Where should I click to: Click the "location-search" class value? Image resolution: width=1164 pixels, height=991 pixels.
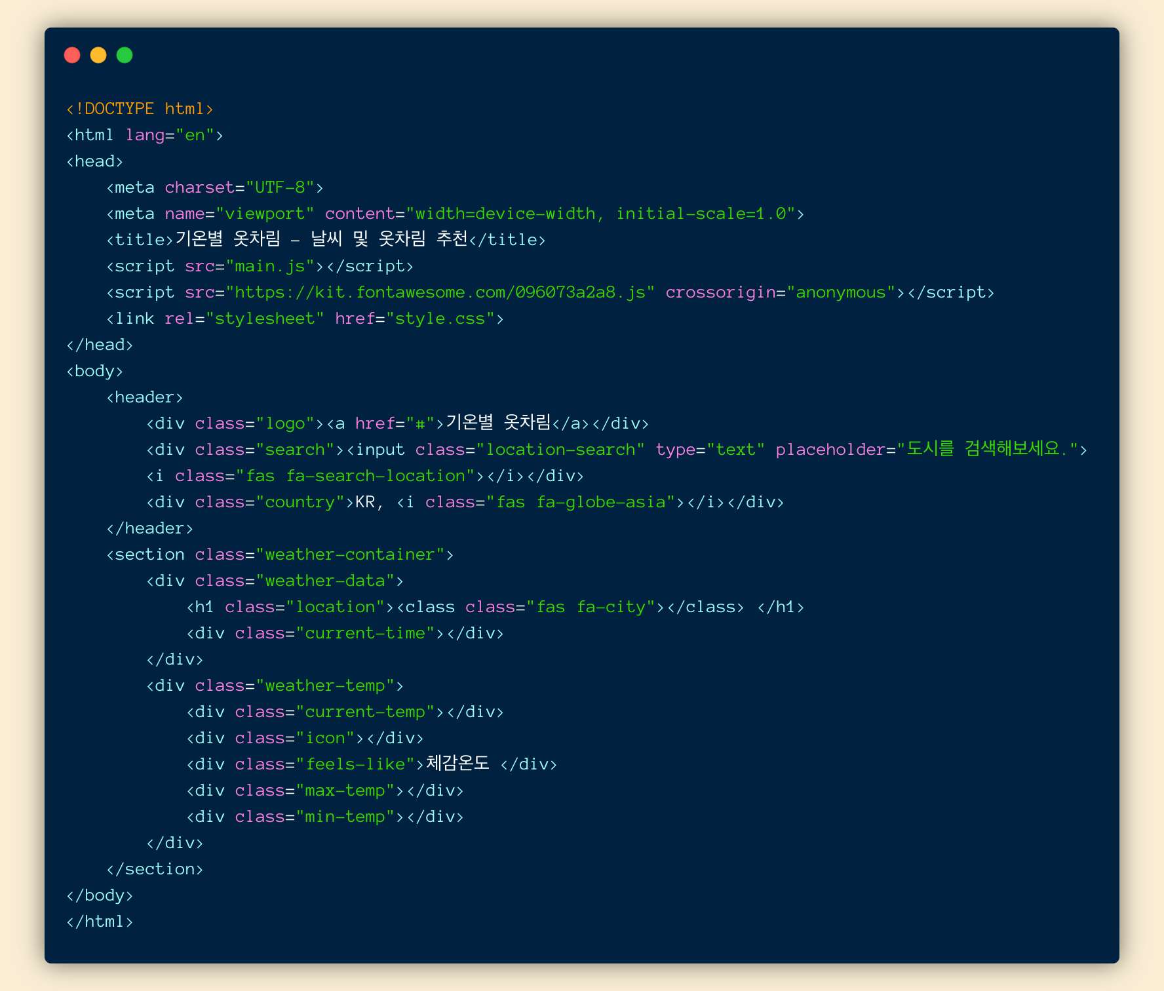point(561,450)
